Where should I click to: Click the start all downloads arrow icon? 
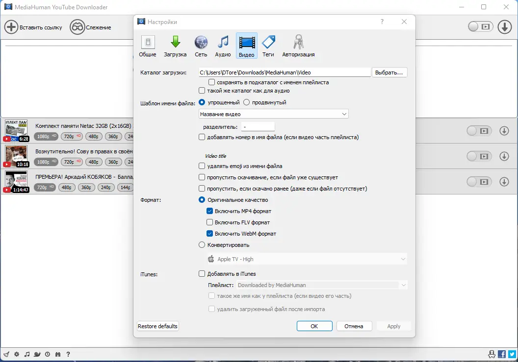tap(504, 27)
